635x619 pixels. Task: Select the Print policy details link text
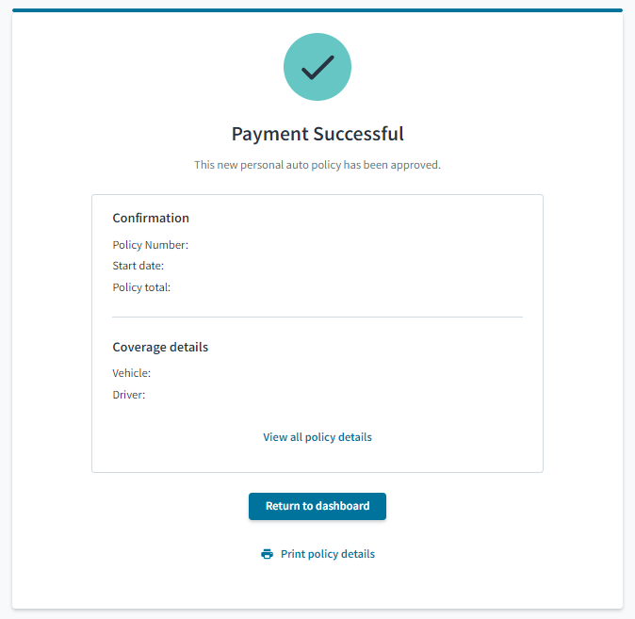coord(328,554)
